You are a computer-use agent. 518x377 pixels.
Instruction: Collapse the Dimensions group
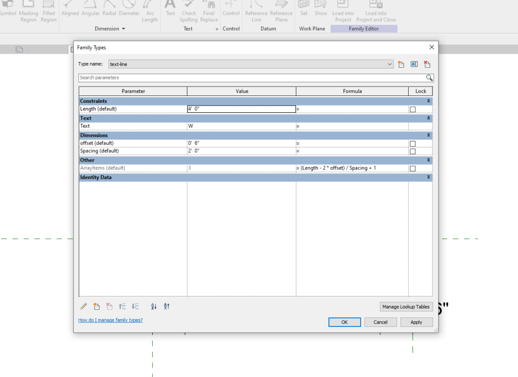[x=428, y=135]
